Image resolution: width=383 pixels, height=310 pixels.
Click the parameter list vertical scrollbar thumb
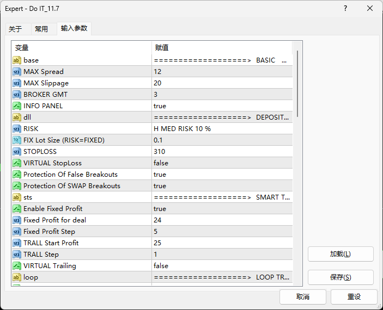tap(297, 84)
